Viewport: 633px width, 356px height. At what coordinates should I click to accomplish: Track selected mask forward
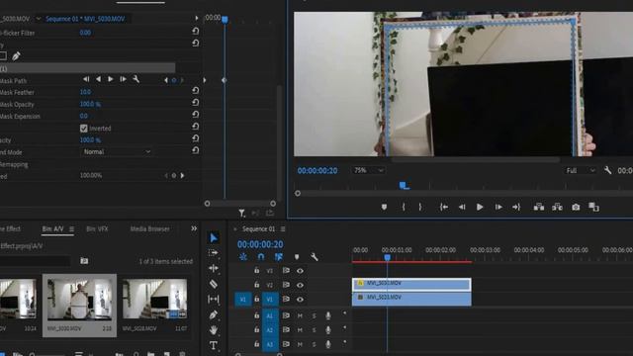point(110,79)
